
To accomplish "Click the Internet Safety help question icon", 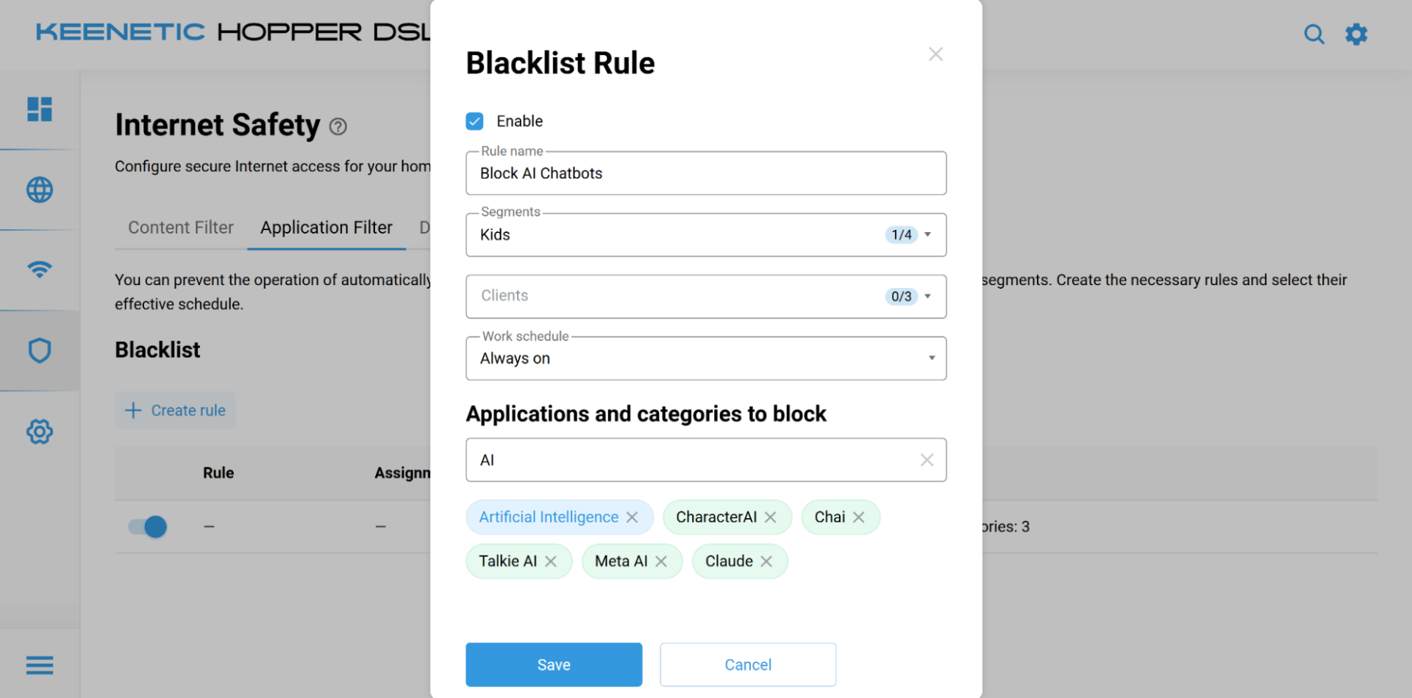I will [338, 127].
